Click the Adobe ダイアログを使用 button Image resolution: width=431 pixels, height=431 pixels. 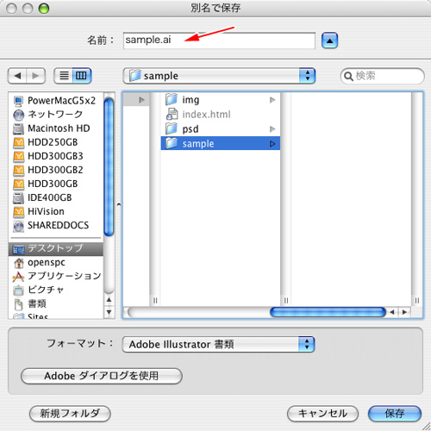point(102,376)
